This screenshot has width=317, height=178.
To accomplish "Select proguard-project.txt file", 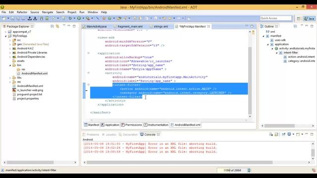I will tap(30, 94).
